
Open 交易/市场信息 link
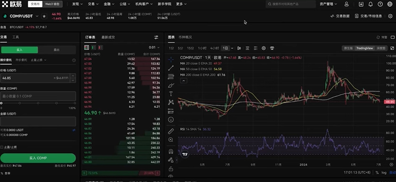(x=368, y=16)
